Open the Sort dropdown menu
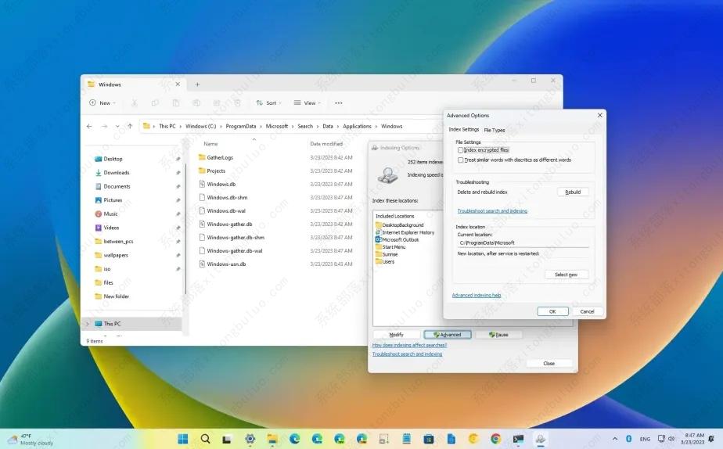The width and height of the screenshot is (723, 449). tap(269, 102)
